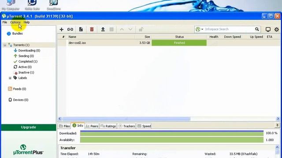This screenshot has width=282, height=158.
Task: Sort by Status column header
Action: pos(179,37)
